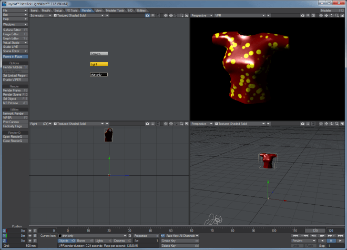The image size is (347, 250).
Task: Go to first frame of the timeline
Action: pyautogui.click(x=295, y=236)
